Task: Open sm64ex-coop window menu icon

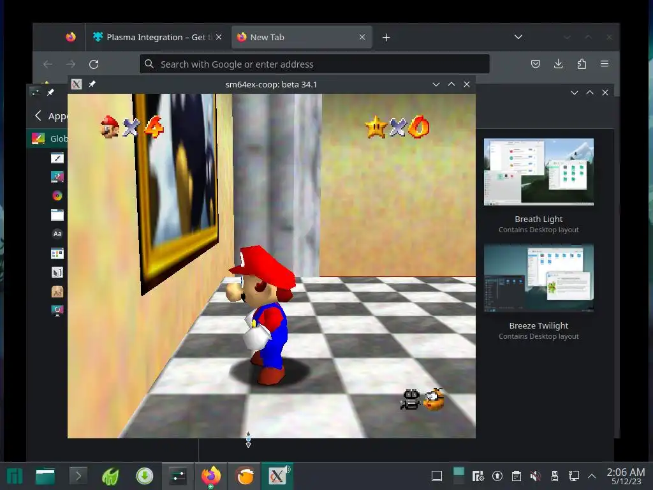Action: pos(77,84)
